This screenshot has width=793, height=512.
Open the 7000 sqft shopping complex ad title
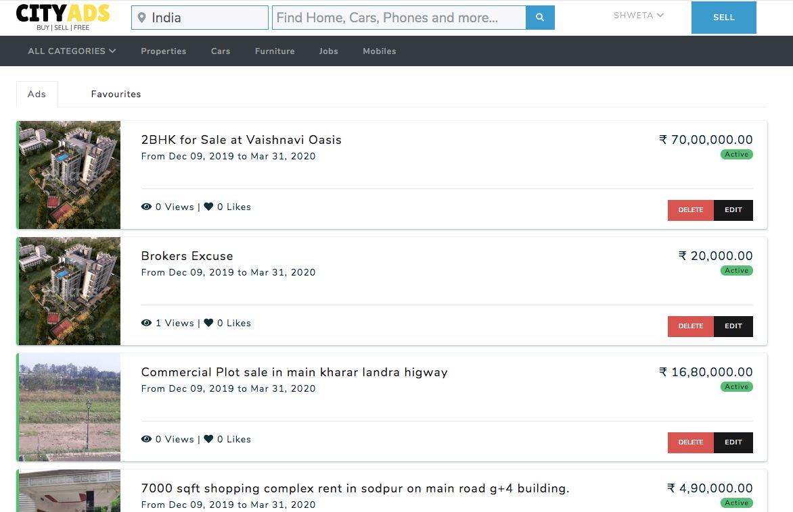coord(355,488)
